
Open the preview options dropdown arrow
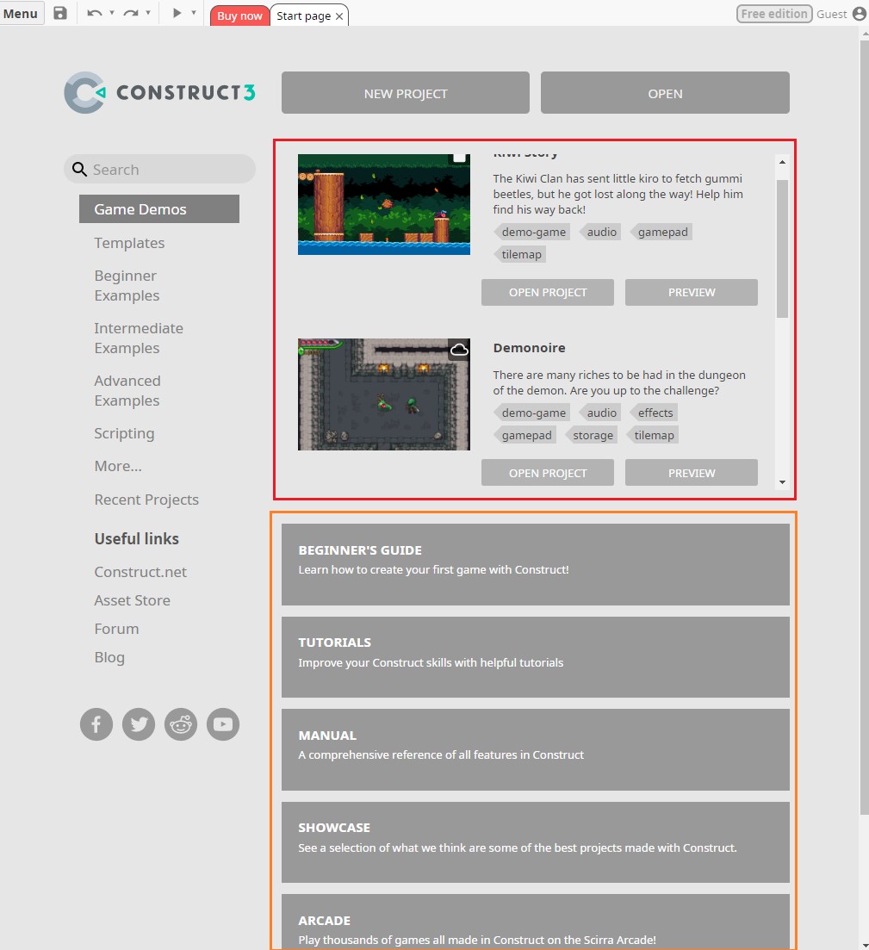pos(193,13)
